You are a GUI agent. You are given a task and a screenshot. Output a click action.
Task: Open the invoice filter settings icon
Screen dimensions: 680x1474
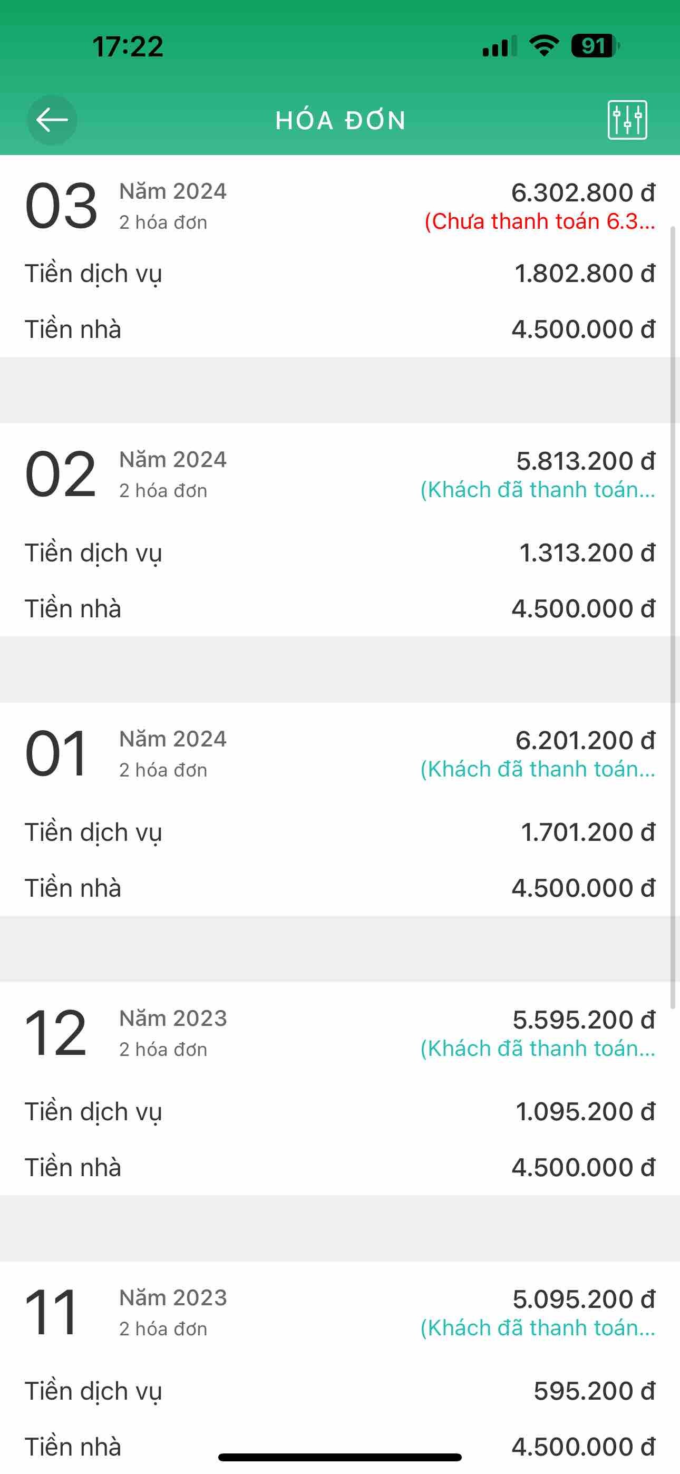(627, 120)
